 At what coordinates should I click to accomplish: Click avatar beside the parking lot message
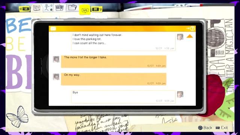pyautogui.click(x=180, y=37)
